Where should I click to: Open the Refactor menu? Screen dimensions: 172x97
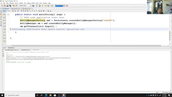[21, 3]
